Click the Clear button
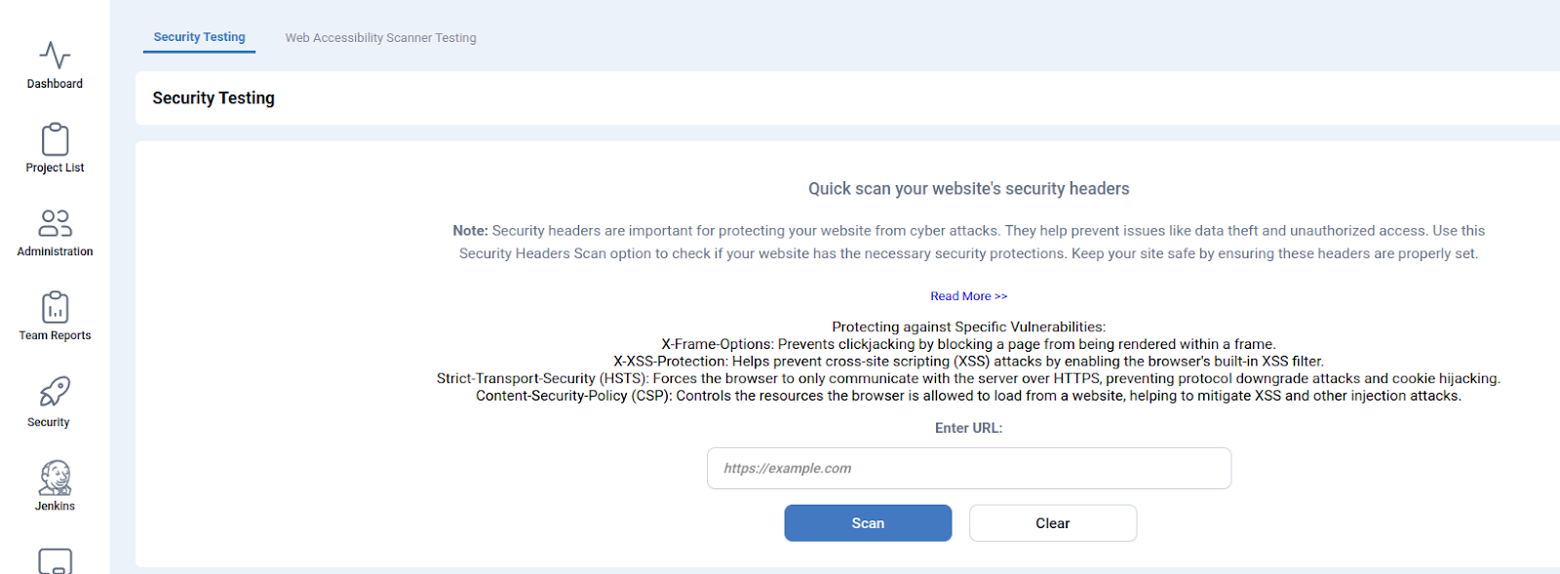Viewport: 1560px width, 574px height. [1052, 523]
